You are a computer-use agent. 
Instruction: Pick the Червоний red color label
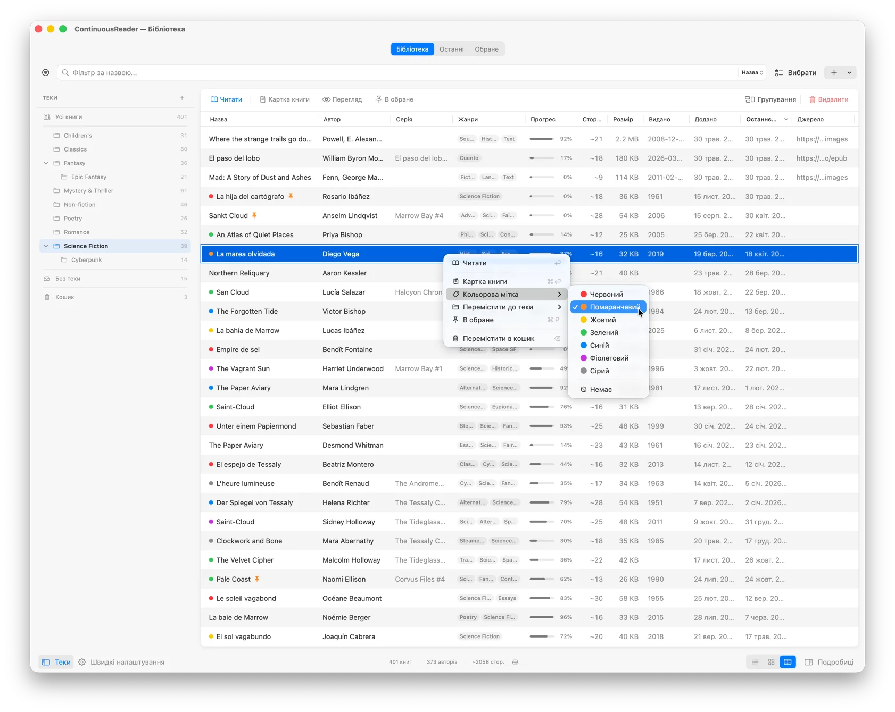pyautogui.click(x=609, y=294)
